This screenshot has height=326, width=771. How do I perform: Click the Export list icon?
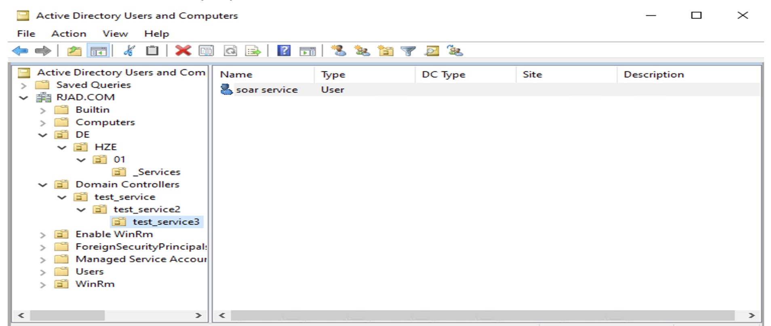click(x=253, y=51)
